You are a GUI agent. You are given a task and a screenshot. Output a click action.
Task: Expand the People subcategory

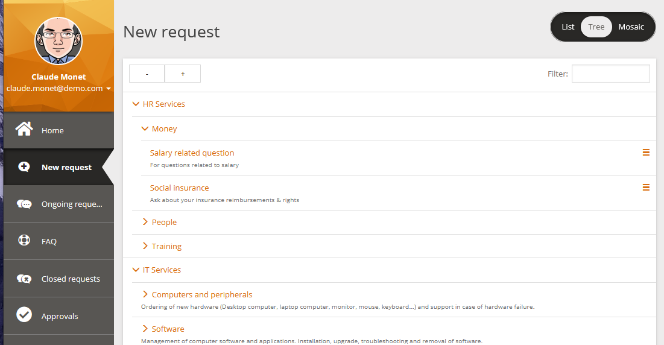point(145,222)
